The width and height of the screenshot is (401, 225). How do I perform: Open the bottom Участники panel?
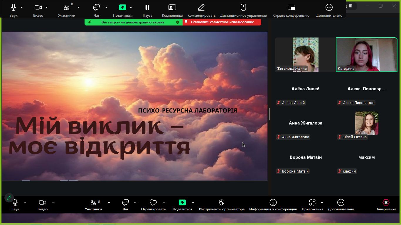pyautogui.click(x=93, y=203)
